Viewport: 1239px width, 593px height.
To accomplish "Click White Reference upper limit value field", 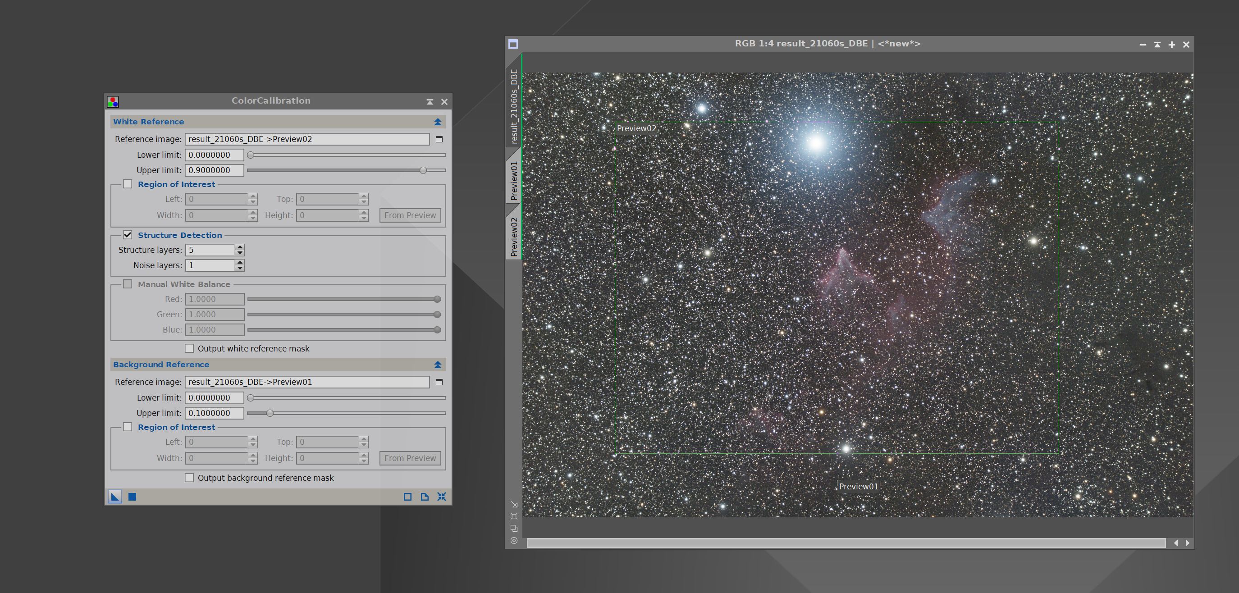I will point(215,170).
